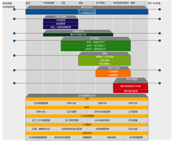Open 报价 / 销售周期管理 block
Screen dimensions: 172x142
61,27
